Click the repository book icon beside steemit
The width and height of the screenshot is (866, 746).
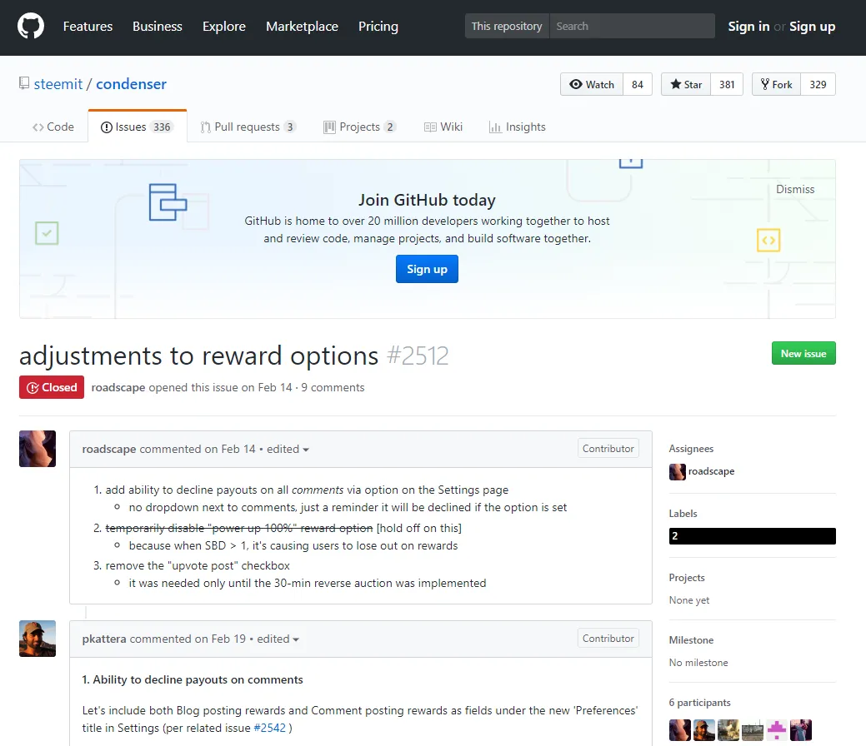point(23,83)
